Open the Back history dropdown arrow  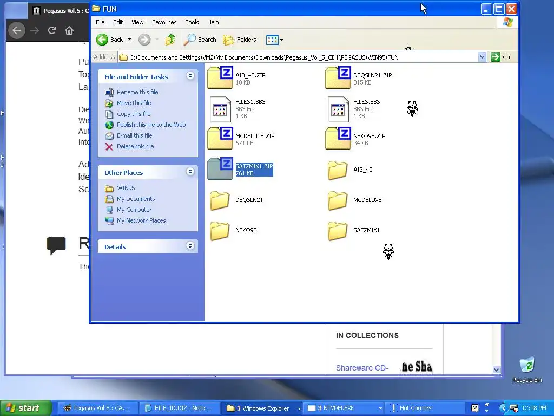coord(129,40)
